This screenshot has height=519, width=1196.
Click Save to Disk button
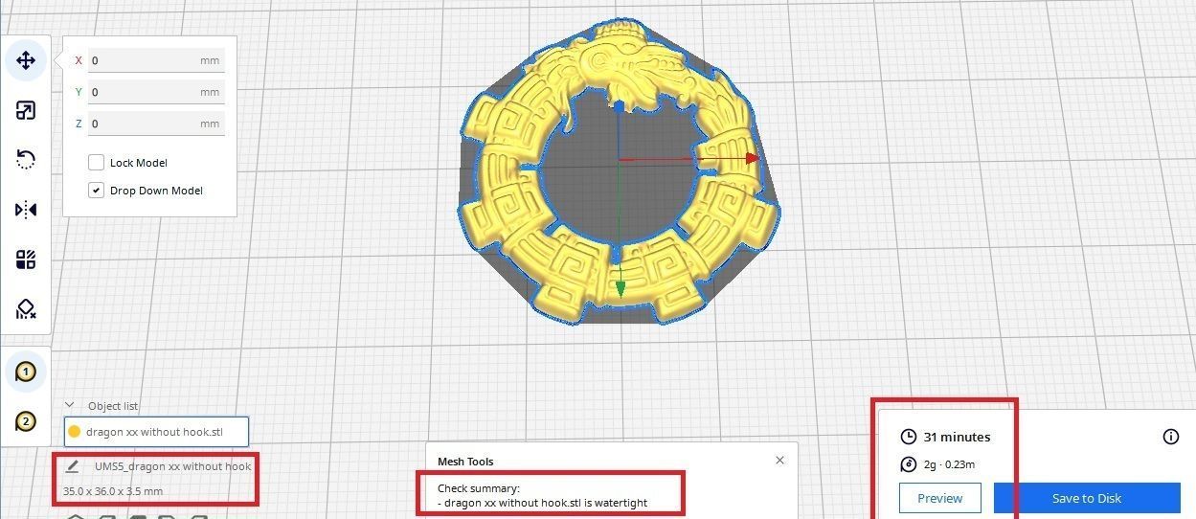point(1087,498)
